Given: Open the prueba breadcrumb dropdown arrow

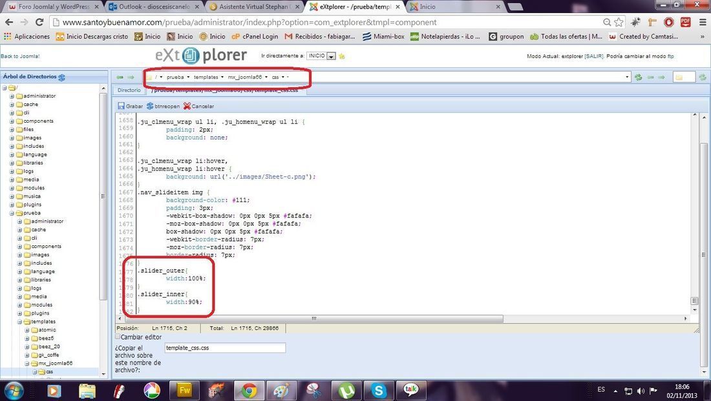Looking at the screenshot, I should tap(188, 77).
